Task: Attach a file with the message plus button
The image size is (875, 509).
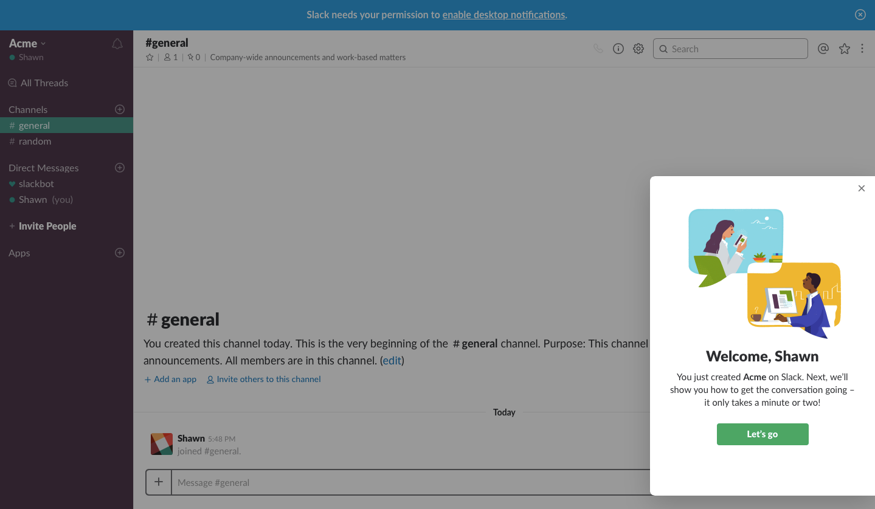Action: tap(159, 482)
